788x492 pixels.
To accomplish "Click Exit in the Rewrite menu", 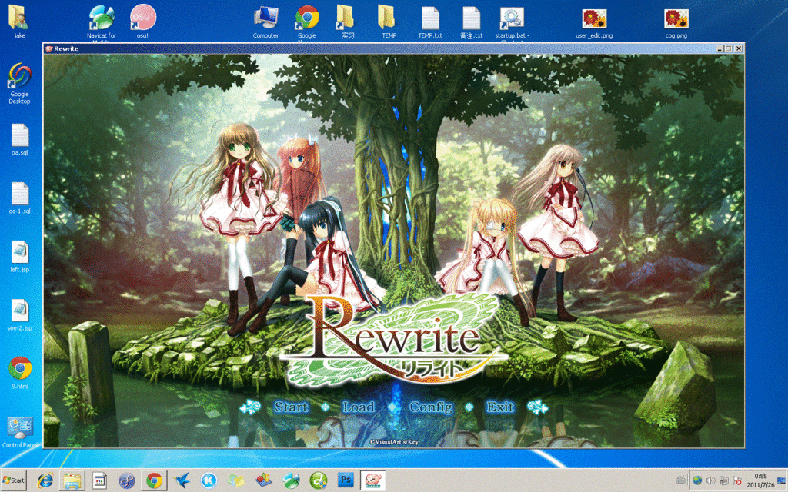I will click(500, 407).
